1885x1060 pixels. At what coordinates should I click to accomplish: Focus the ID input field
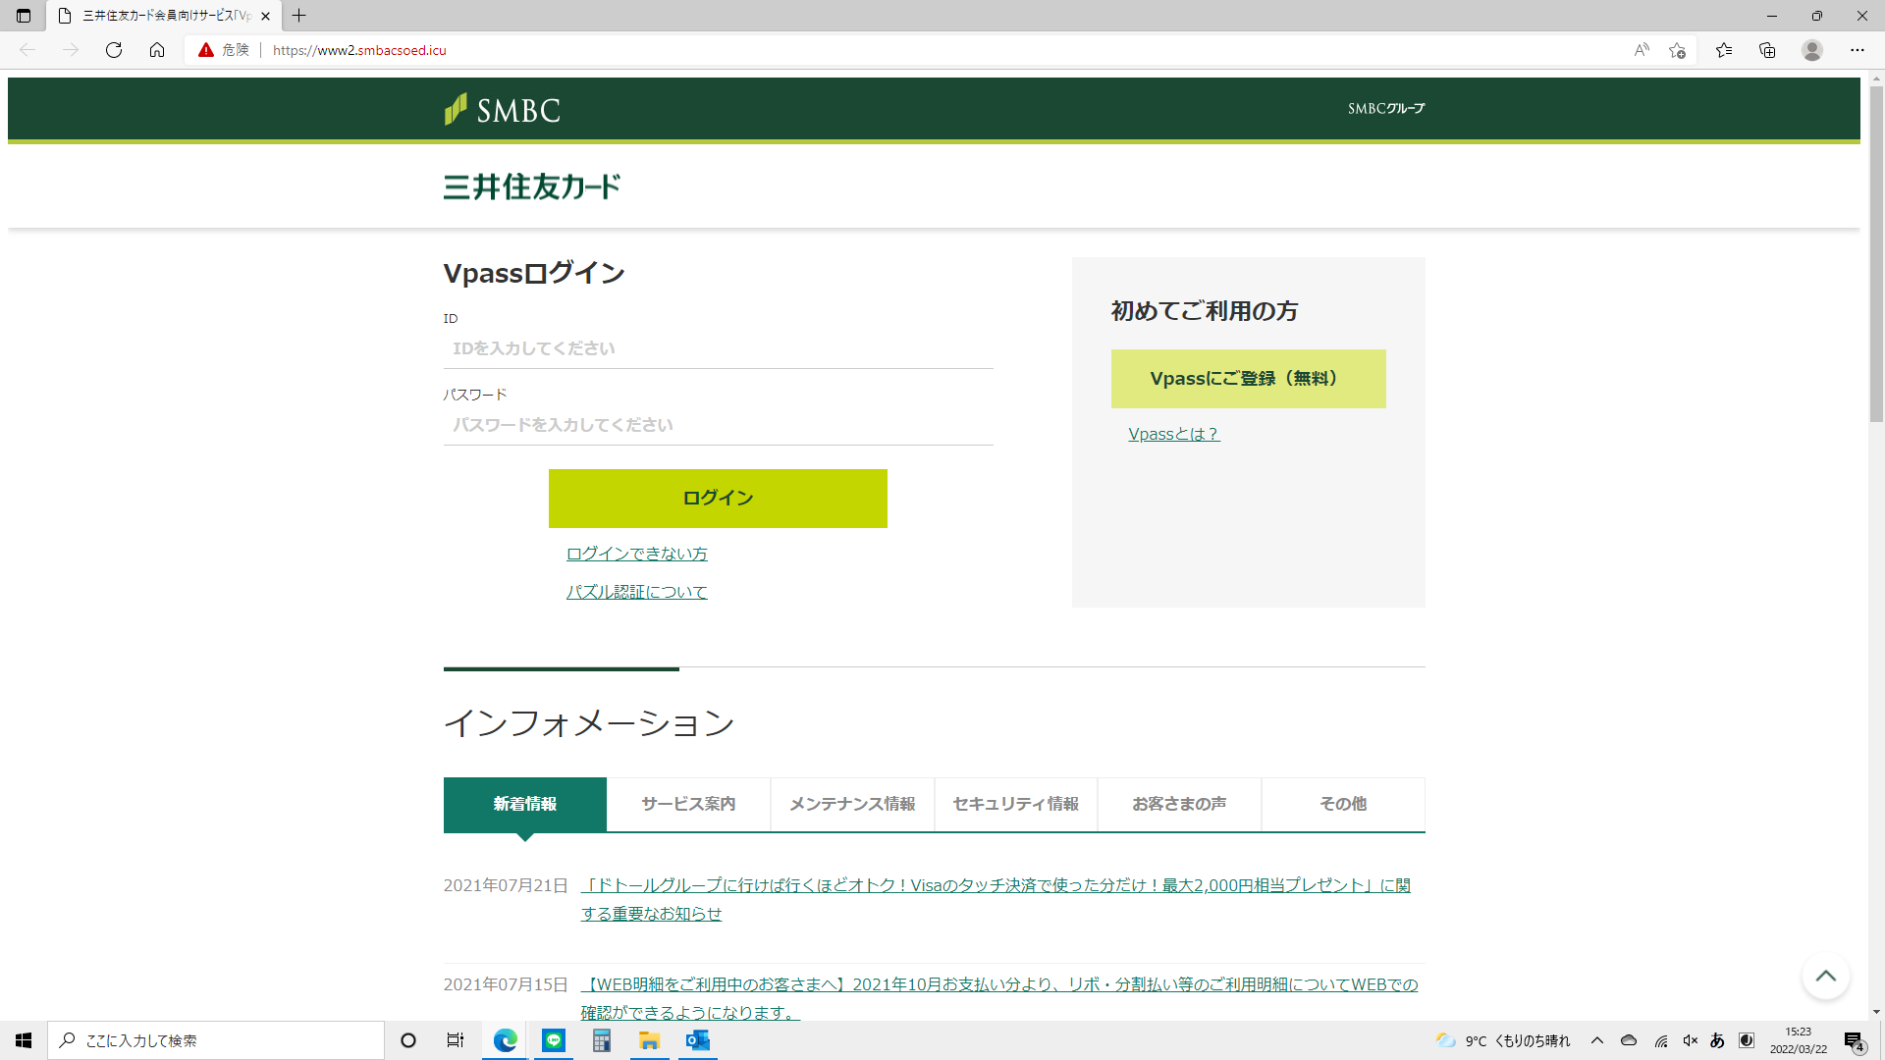coord(719,348)
